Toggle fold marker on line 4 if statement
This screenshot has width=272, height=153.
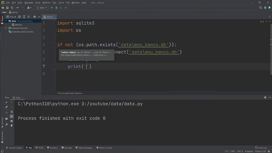coord(55,45)
